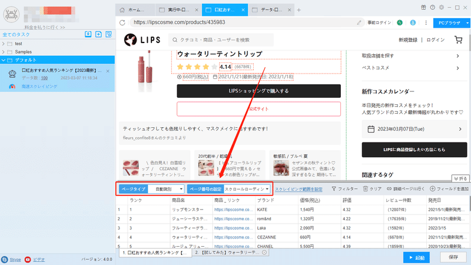Select bottom tab 2. 【試してみた】
Viewport: 471px width, 265px height.
[230, 253]
